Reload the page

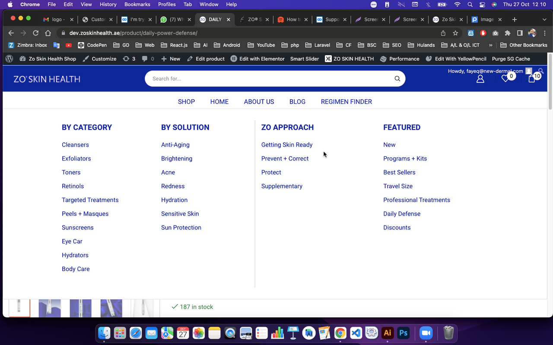tap(36, 33)
